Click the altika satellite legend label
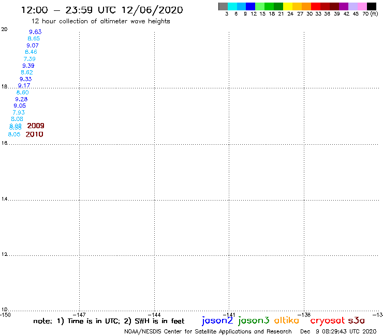The height and width of the screenshot is (336, 383). (x=287, y=320)
